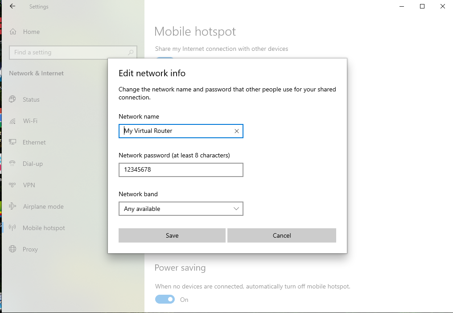The height and width of the screenshot is (313, 453).
Task: Go to Ethernet settings page
Action: click(34, 142)
